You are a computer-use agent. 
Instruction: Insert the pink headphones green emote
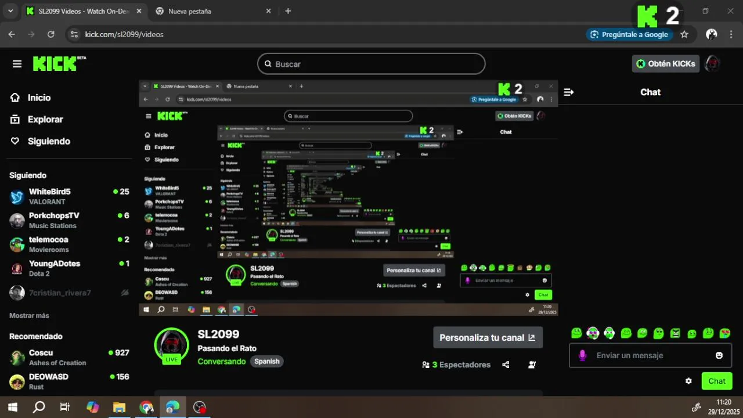[593, 333]
